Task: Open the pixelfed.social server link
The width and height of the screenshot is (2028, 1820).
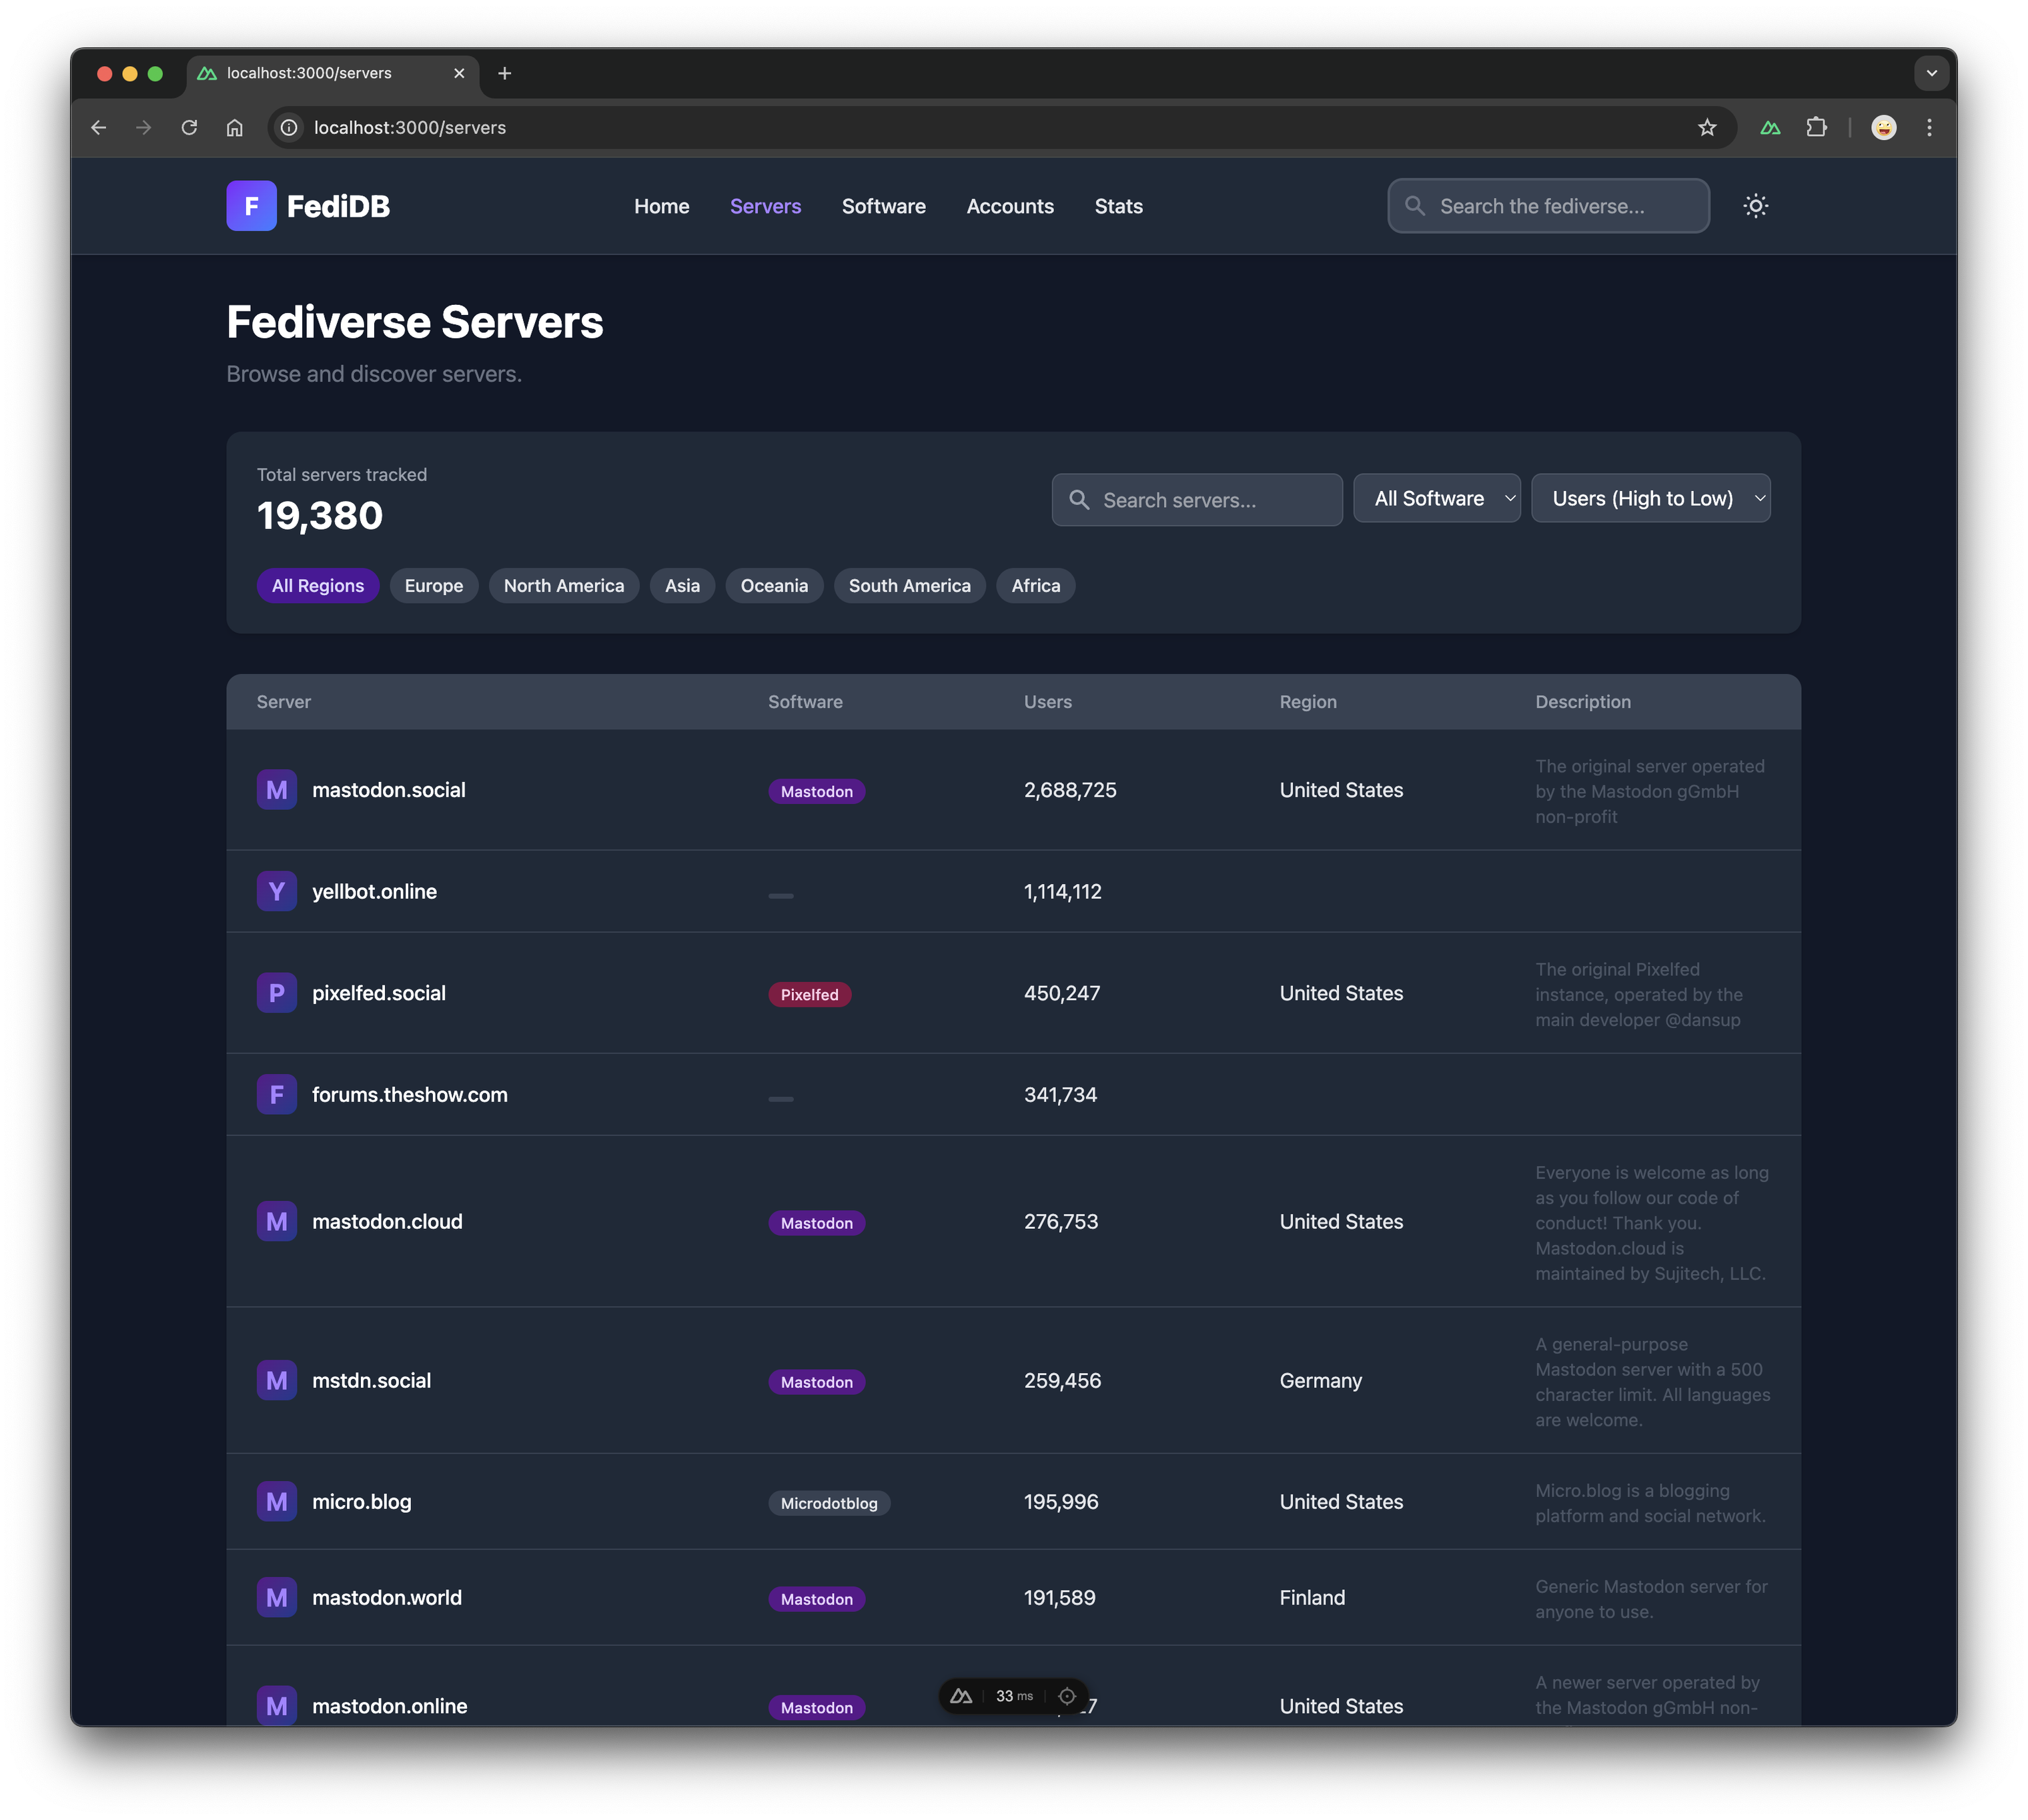Action: click(379, 993)
